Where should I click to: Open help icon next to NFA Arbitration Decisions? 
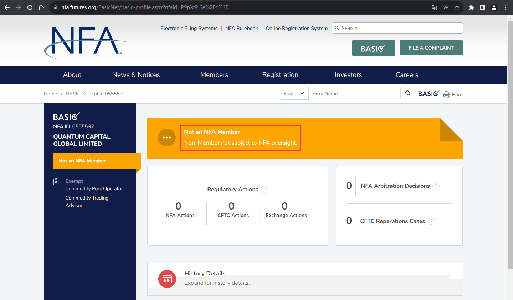[436, 186]
